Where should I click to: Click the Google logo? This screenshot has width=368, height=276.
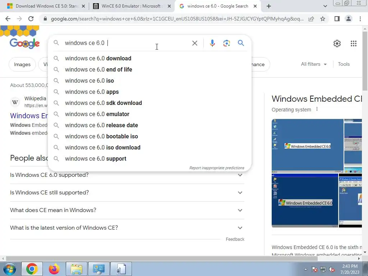25,43
